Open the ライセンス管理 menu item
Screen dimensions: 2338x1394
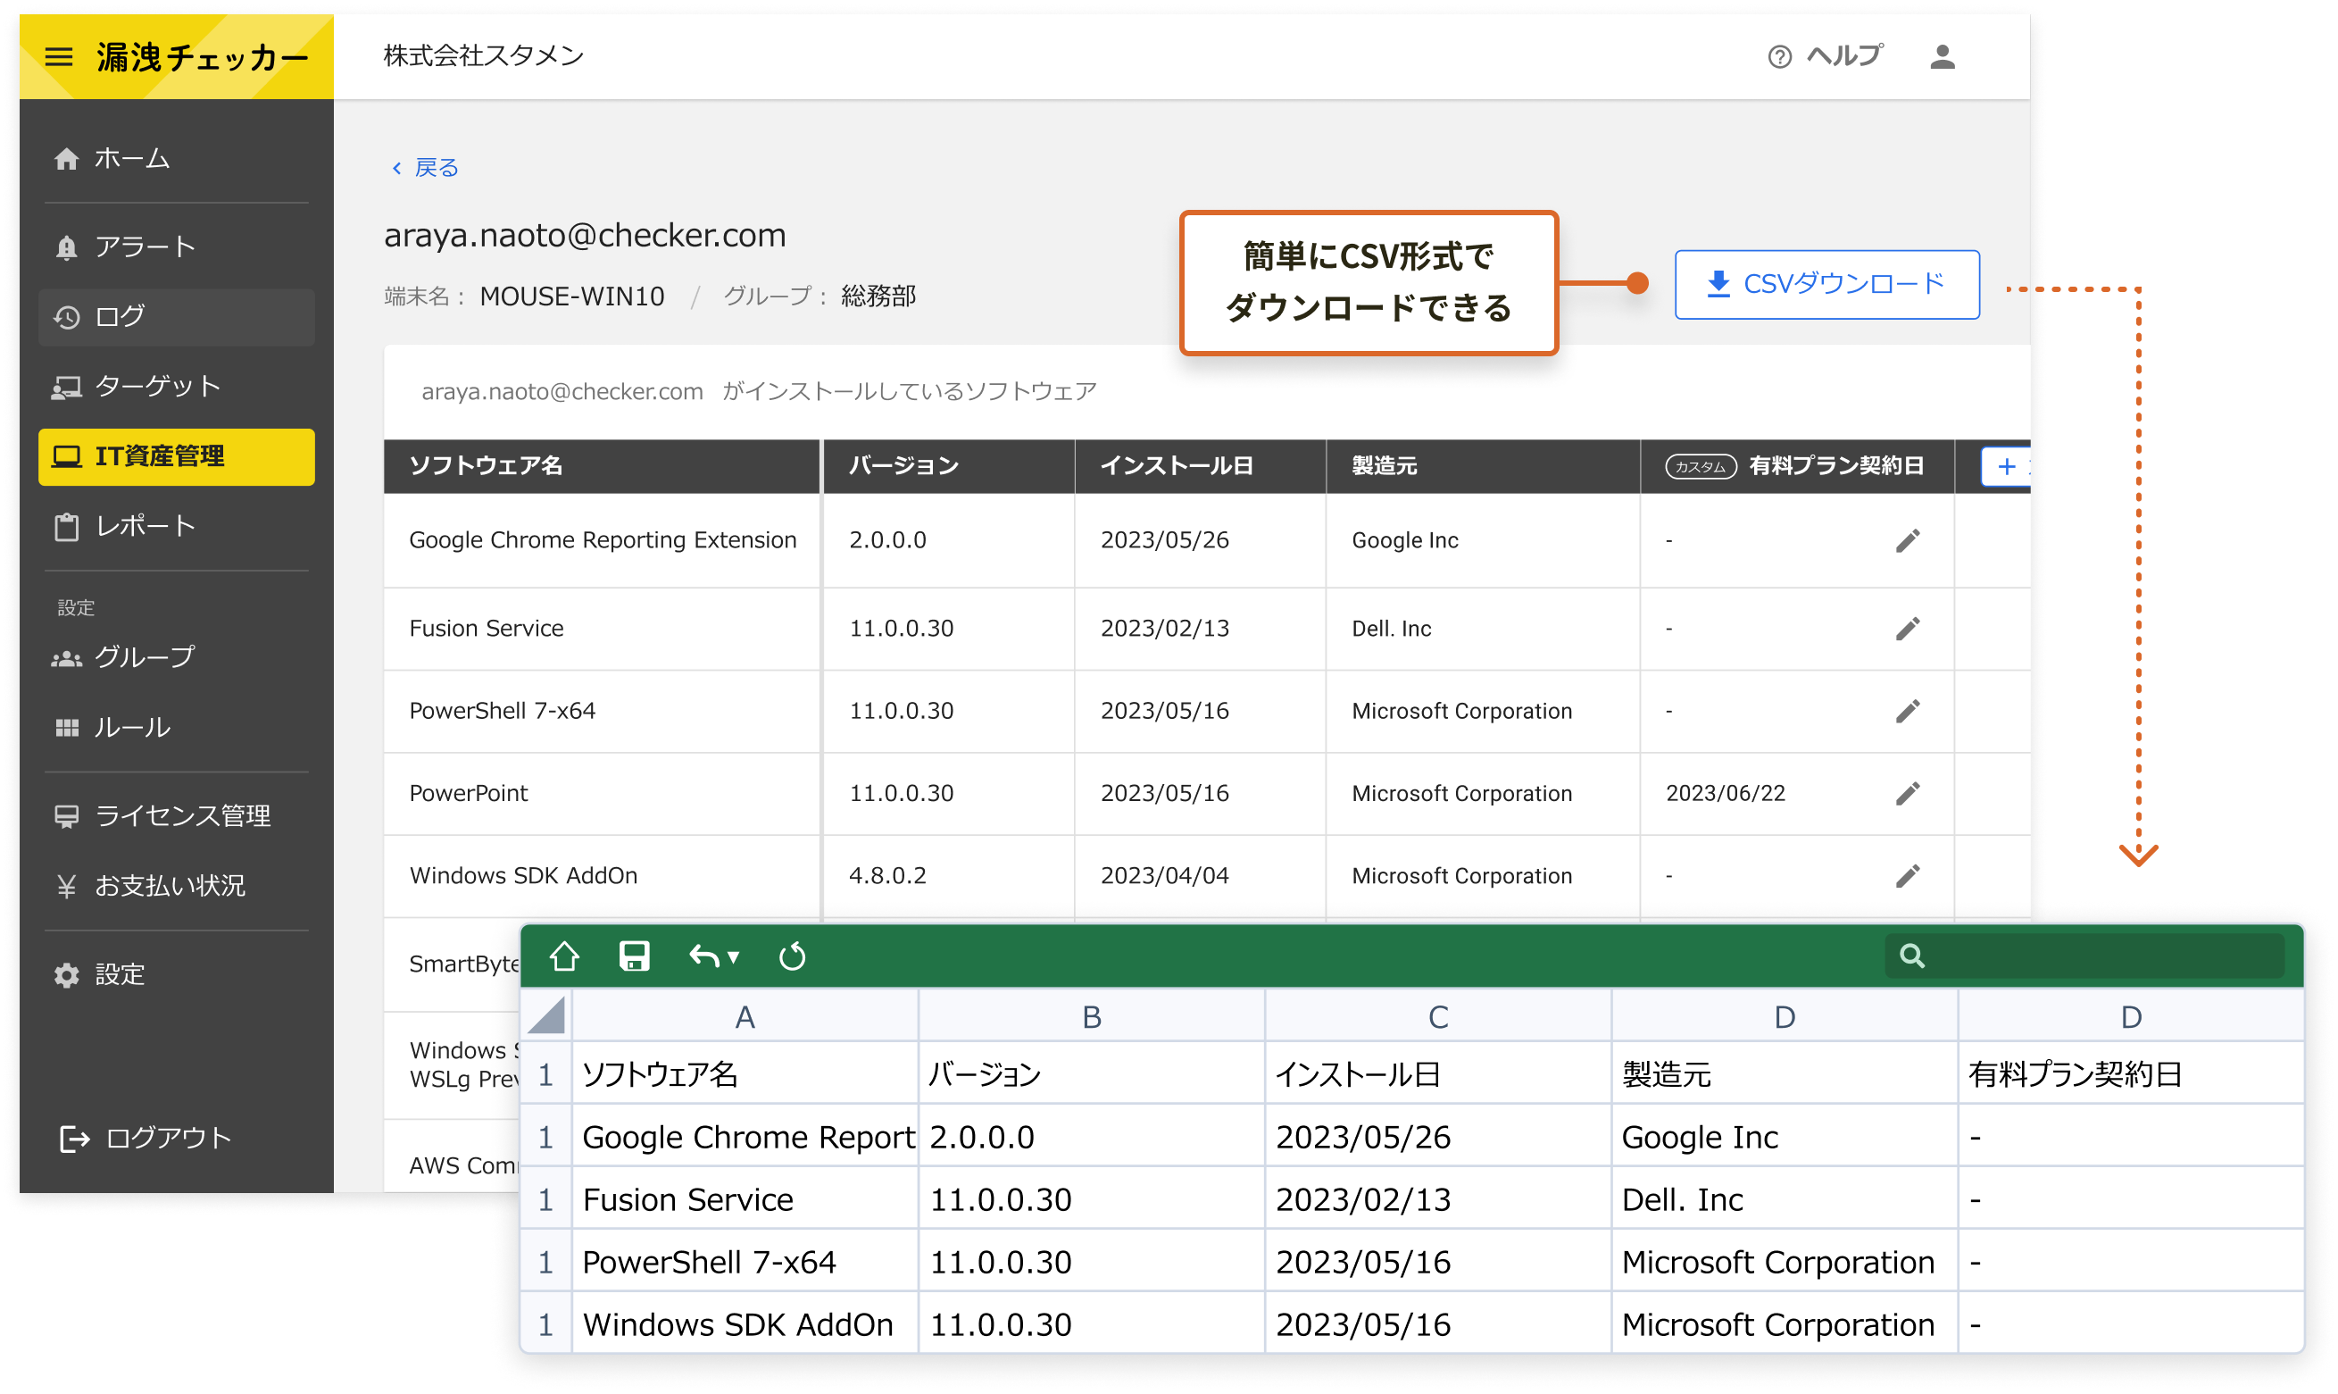pyautogui.click(x=177, y=816)
